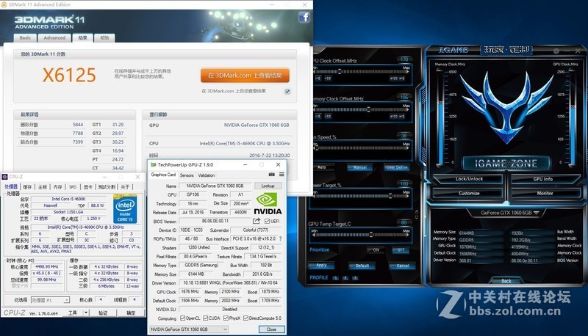
Task: Select iGame profile slot 2
Action: click(x=345, y=277)
